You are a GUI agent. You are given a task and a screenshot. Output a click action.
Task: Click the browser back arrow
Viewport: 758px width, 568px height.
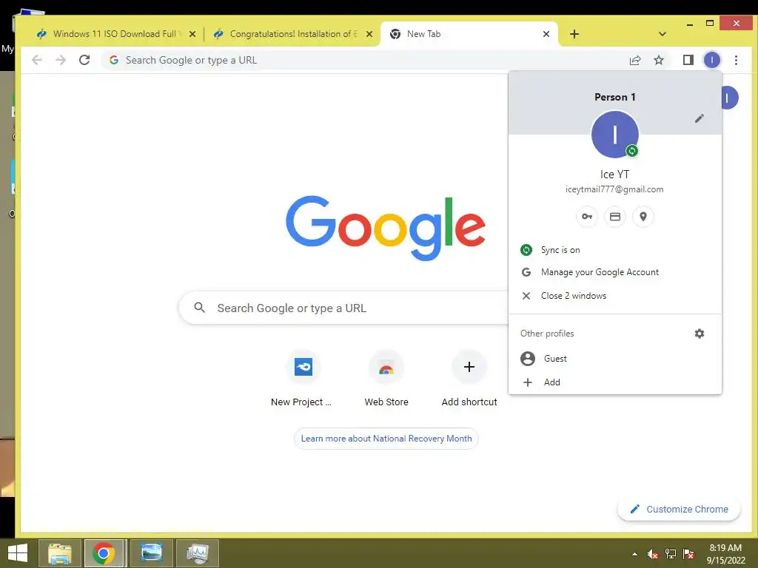pyautogui.click(x=37, y=60)
